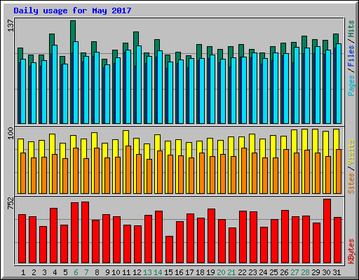This screenshot has height=280, width=359.
Task: Select day label "22" on the axis
Action: pyautogui.click(x=242, y=272)
